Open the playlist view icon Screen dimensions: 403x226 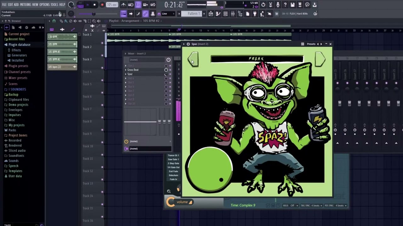(211, 14)
